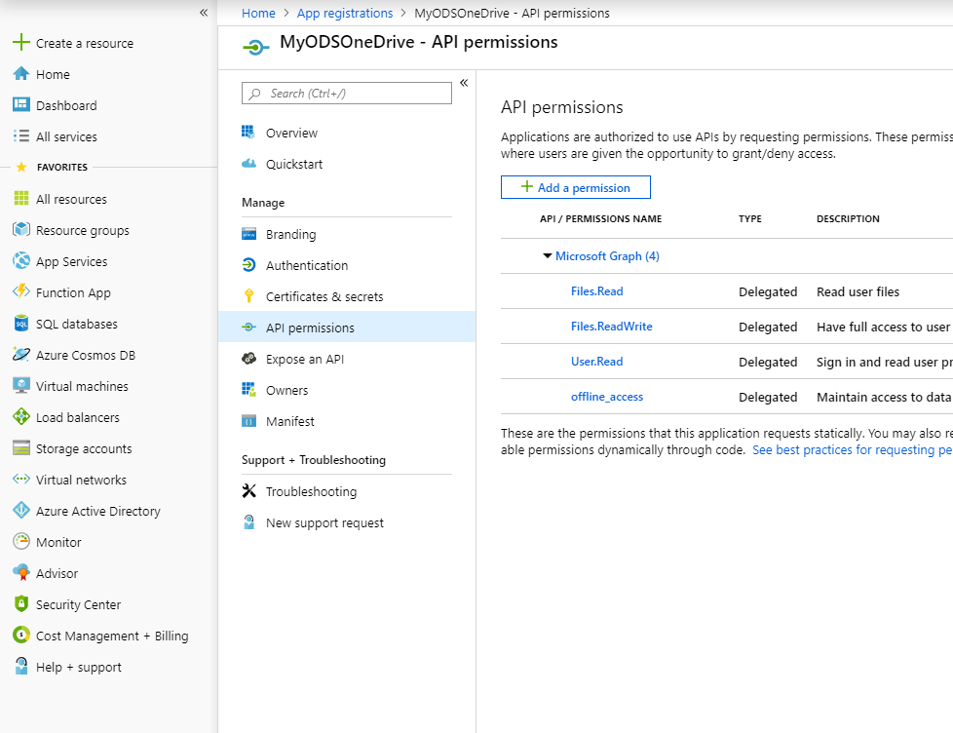Open the Troubleshooting wrench icon
The image size is (953, 733).
pos(248,491)
